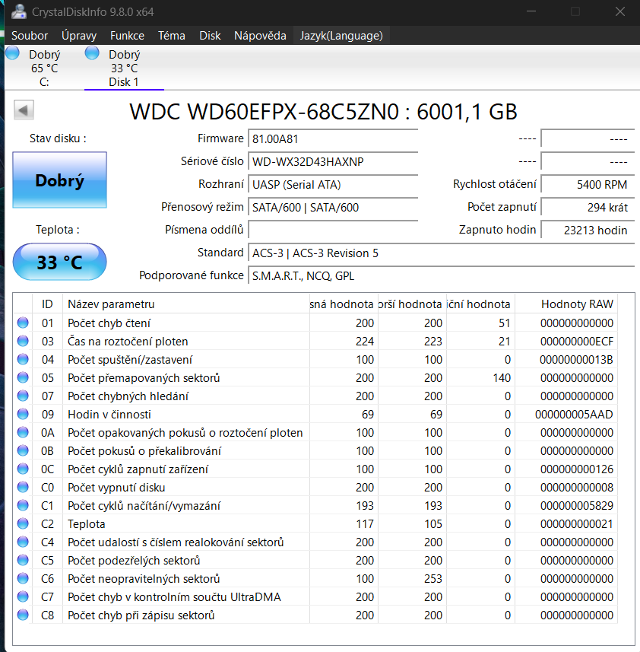Click the Podporované funkce S.M.A.R.T. field
Viewport: 640px width, 652px height.
tap(442, 276)
